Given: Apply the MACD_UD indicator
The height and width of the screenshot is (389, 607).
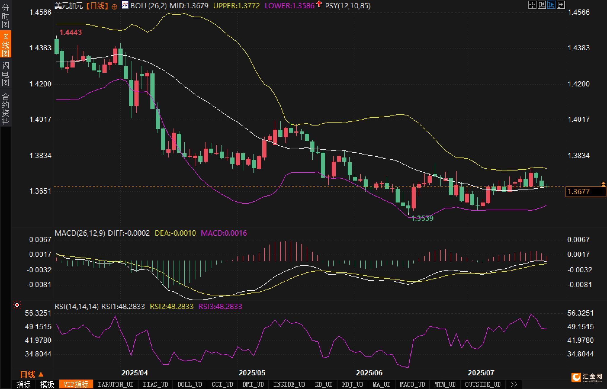Looking at the screenshot, I should (x=412, y=384).
